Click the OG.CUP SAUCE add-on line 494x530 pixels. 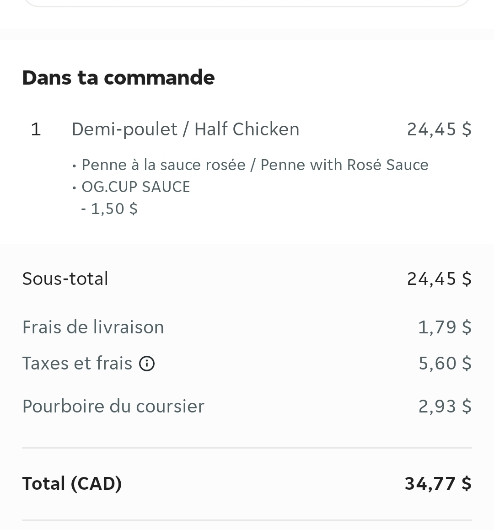click(135, 187)
